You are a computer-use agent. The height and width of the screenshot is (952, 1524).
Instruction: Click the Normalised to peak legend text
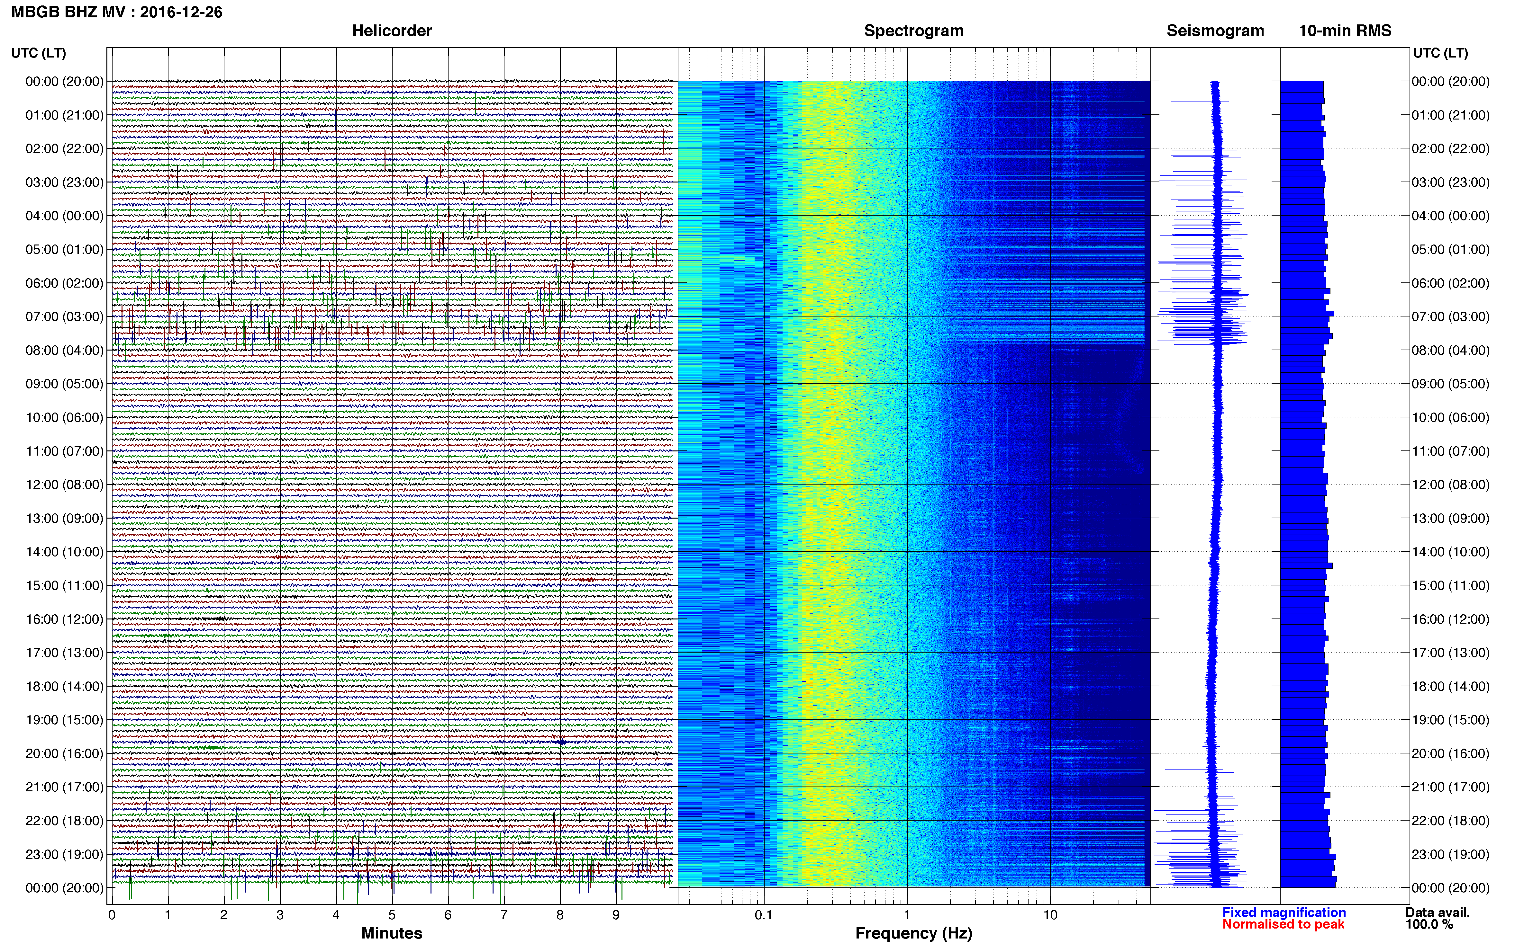[1283, 924]
